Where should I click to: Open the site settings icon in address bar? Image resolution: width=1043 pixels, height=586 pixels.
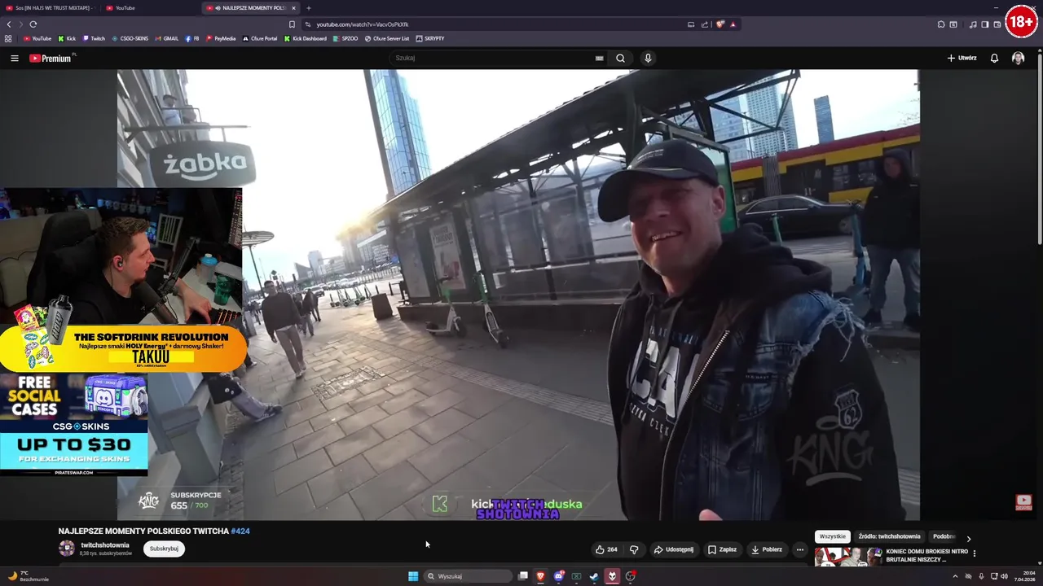308,24
